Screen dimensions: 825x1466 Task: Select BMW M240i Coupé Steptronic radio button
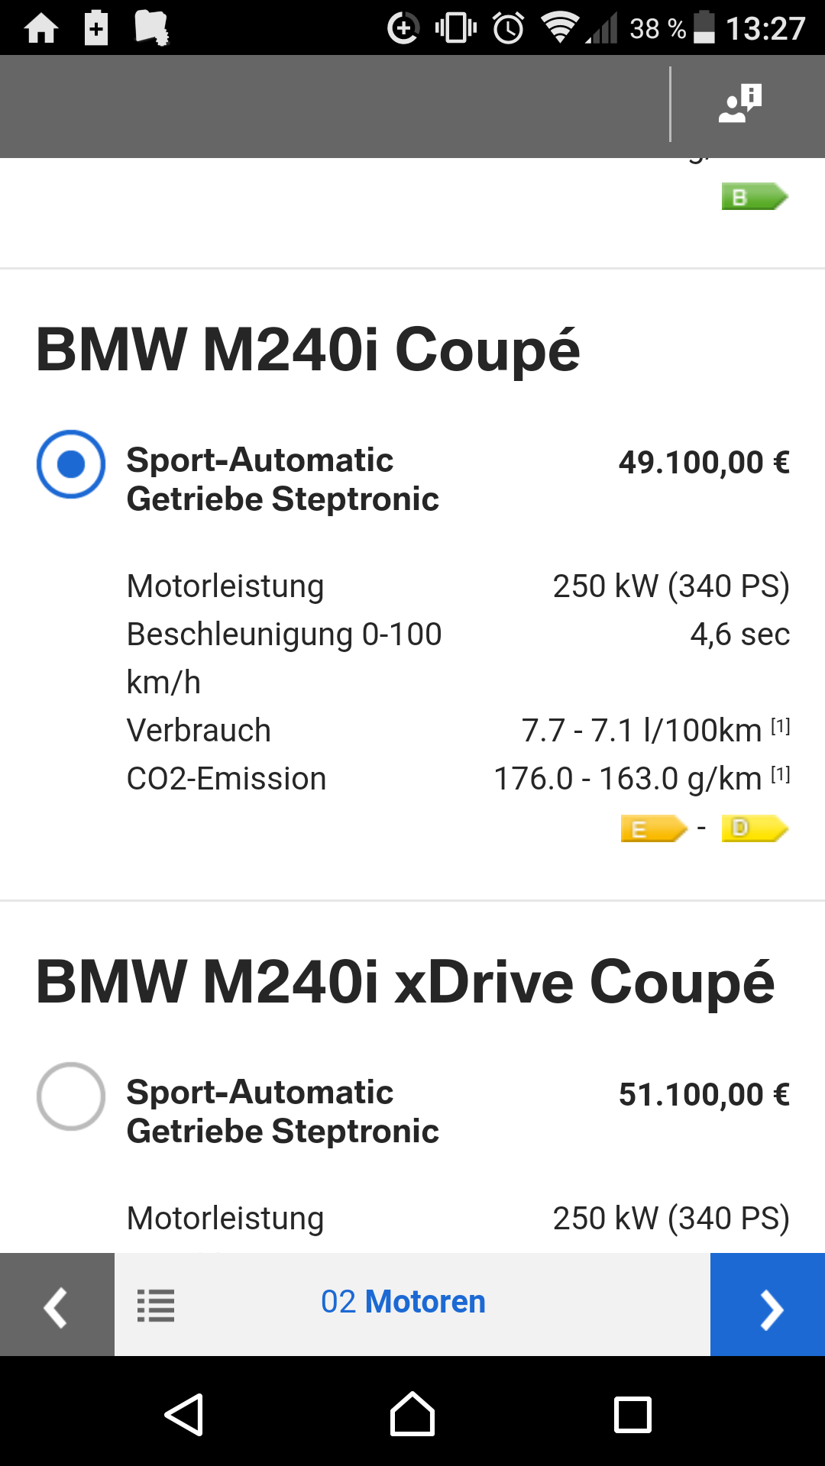point(71,464)
